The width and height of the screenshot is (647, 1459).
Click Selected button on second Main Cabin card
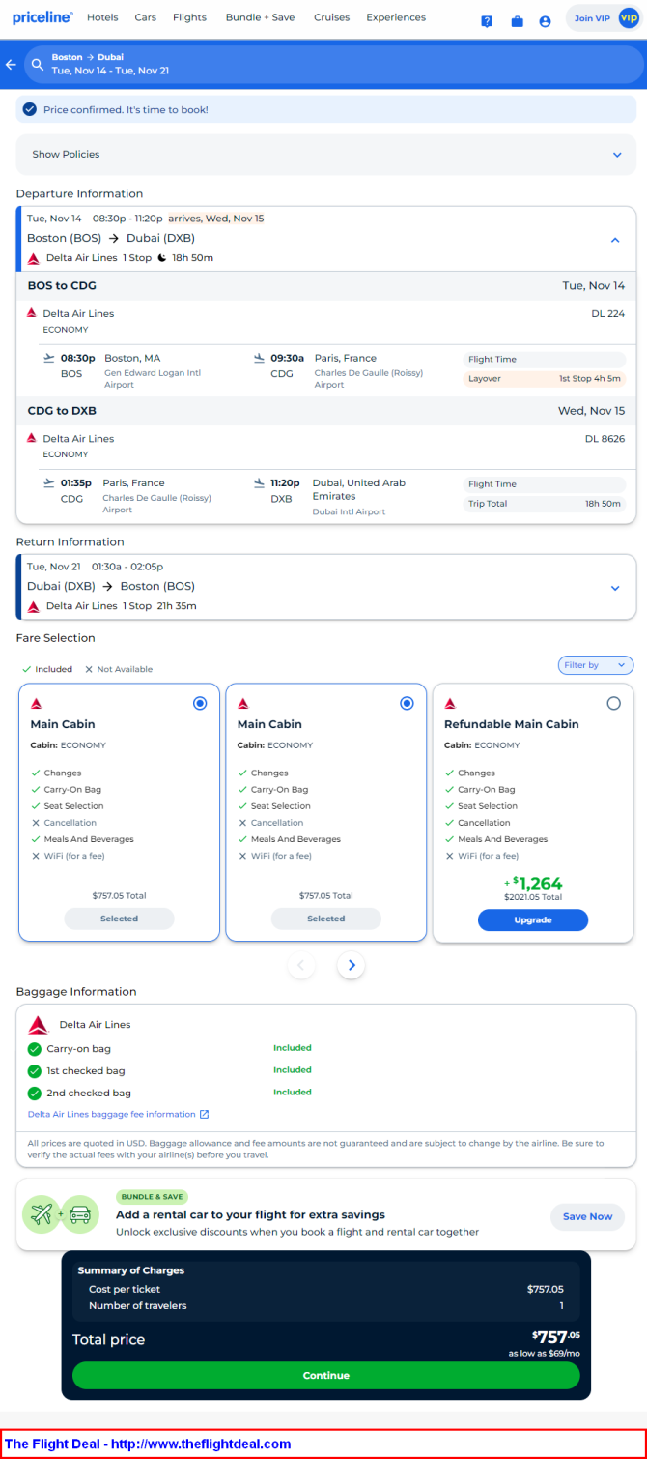click(326, 919)
